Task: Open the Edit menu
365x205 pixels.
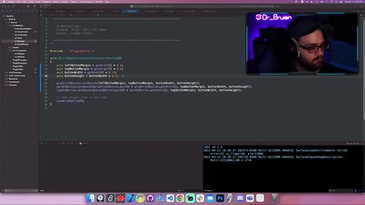Action: [x=25, y=2]
